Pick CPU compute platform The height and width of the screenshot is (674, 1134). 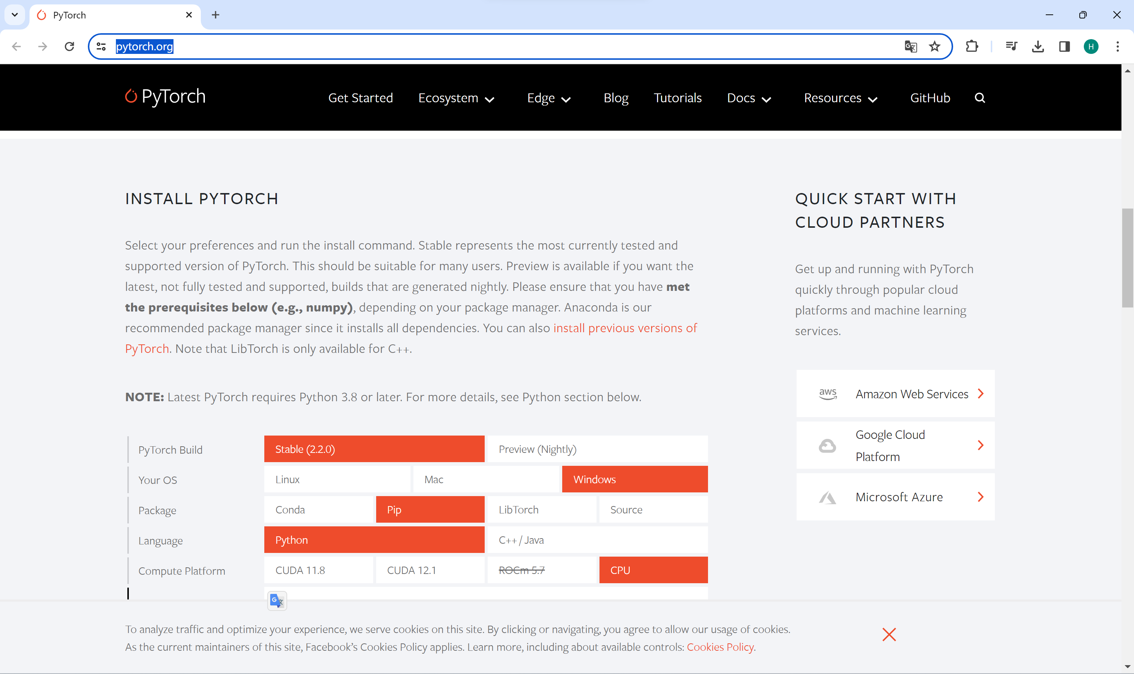coord(653,570)
